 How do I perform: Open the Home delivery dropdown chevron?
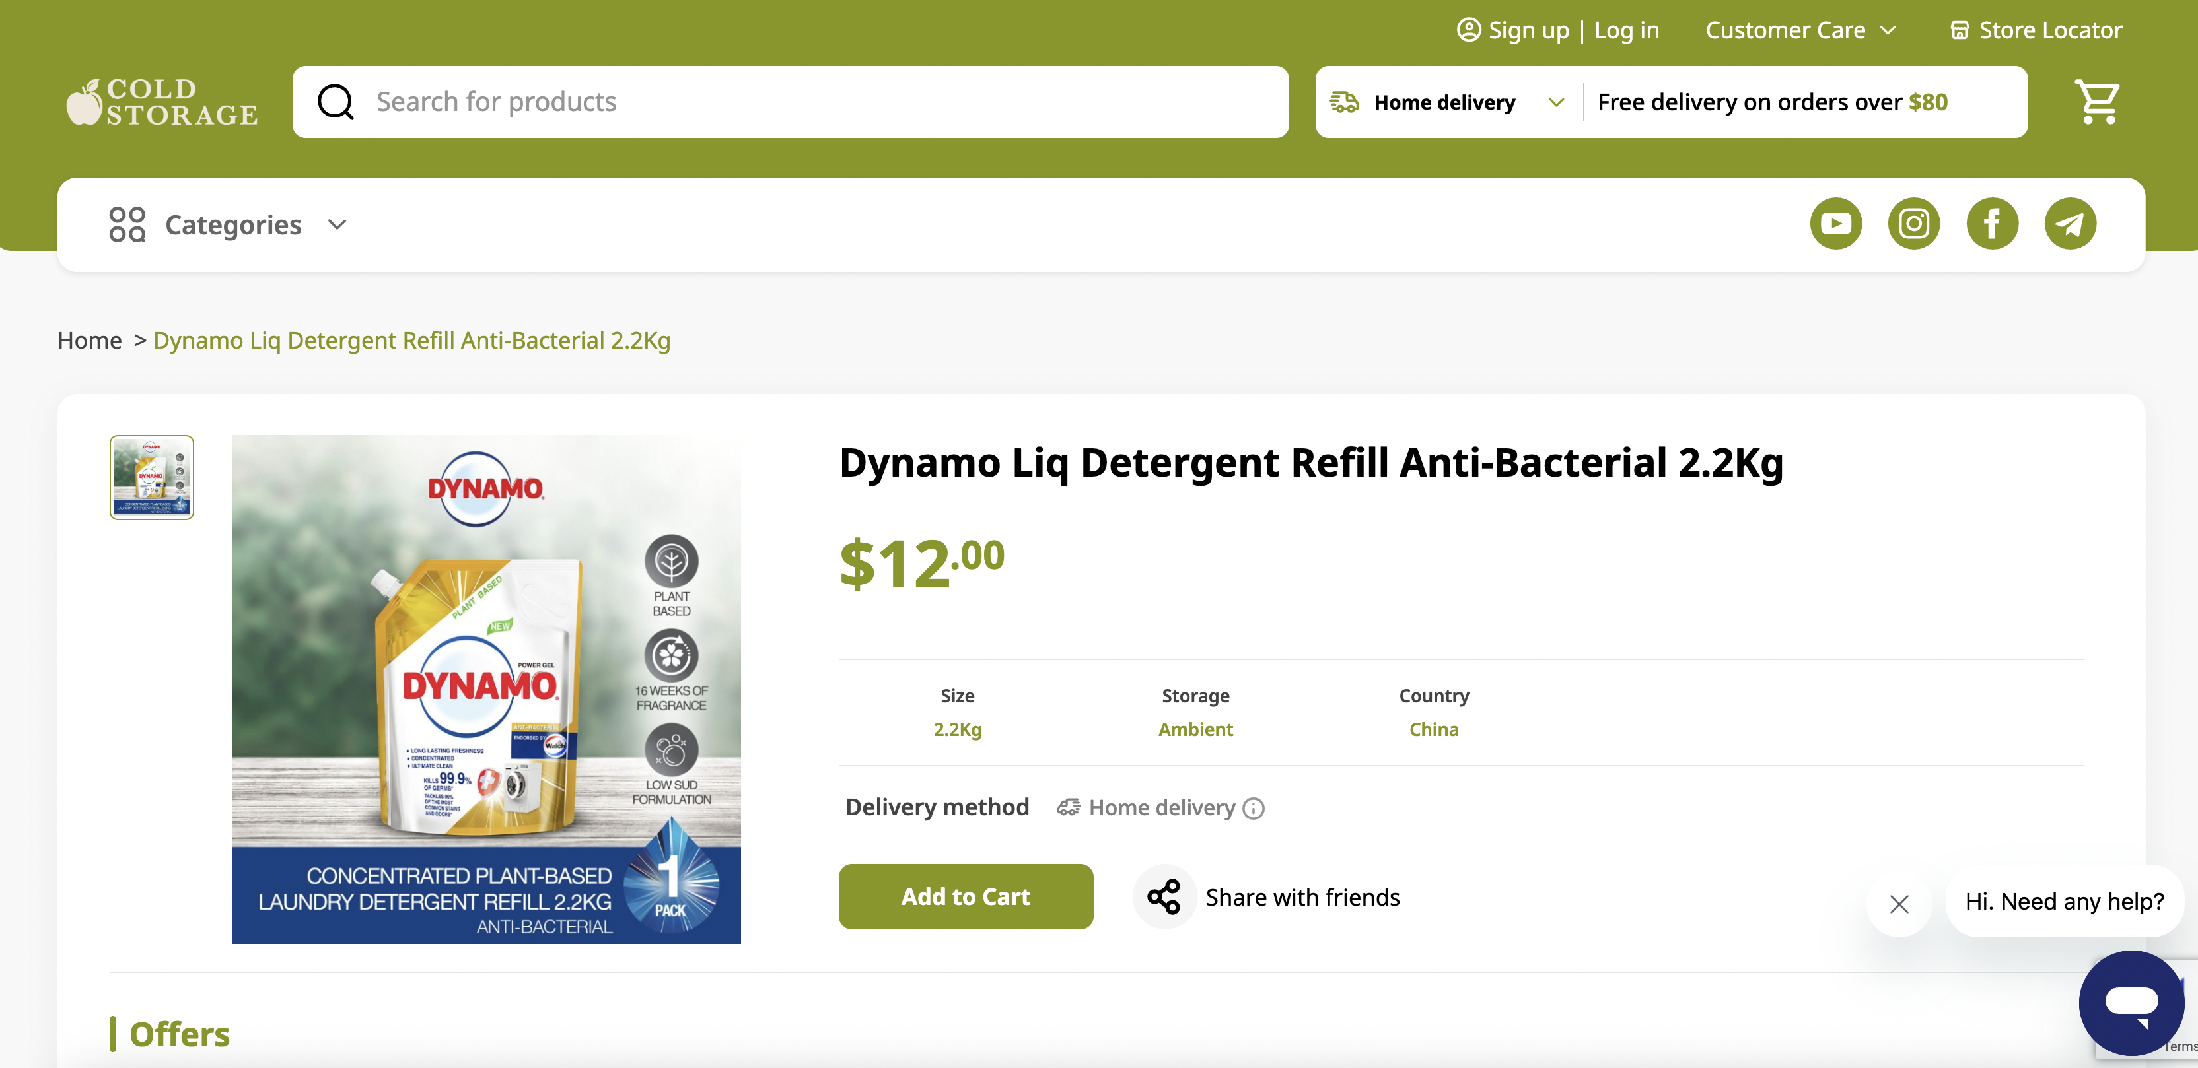click(1555, 102)
